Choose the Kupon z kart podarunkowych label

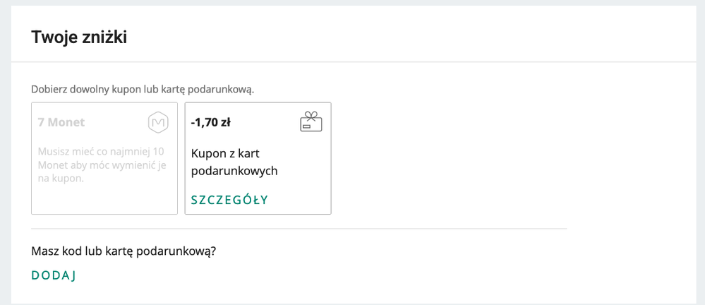[234, 162]
